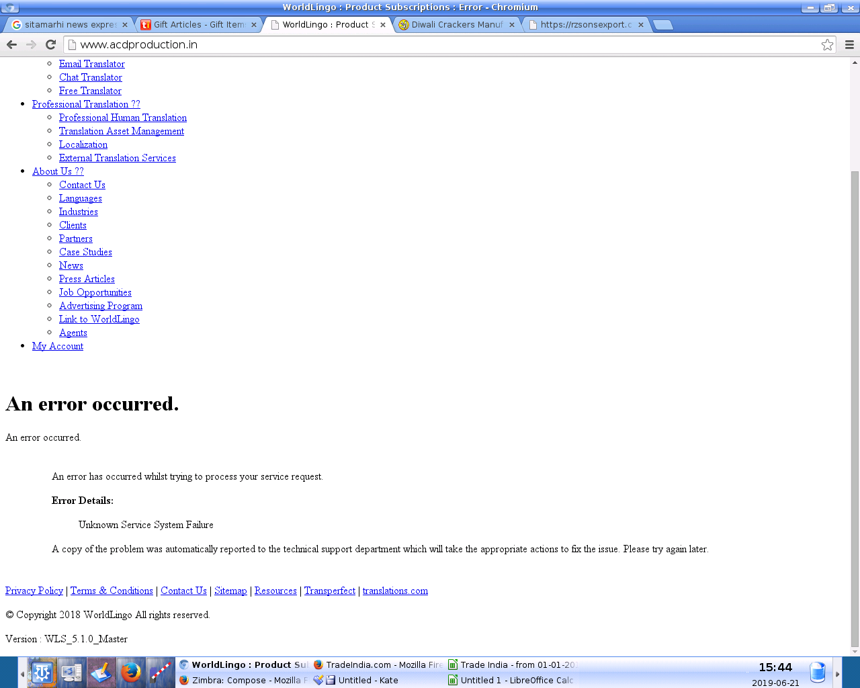
Task: Bookmark this page with the star icon
Action: [827, 44]
